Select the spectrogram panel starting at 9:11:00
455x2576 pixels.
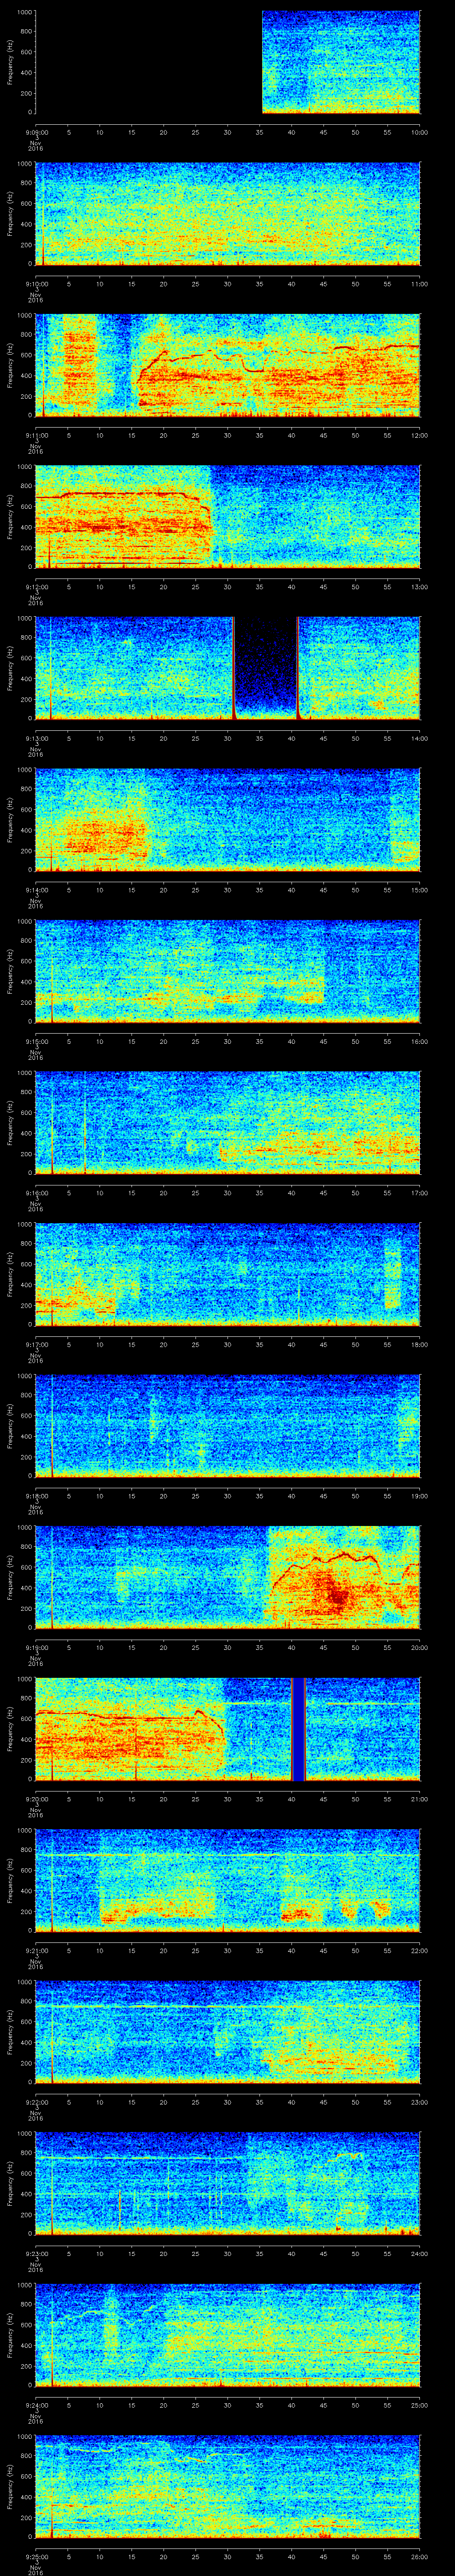point(228,365)
